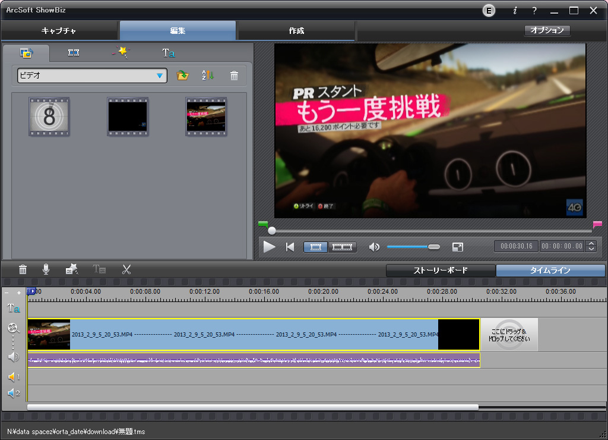Click the timecode stepper arrows
This screenshot has height=440, width=608.
tap(590, 246)
